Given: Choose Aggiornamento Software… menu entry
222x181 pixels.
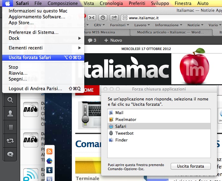Looking at the screenshot, I should 43,17.
